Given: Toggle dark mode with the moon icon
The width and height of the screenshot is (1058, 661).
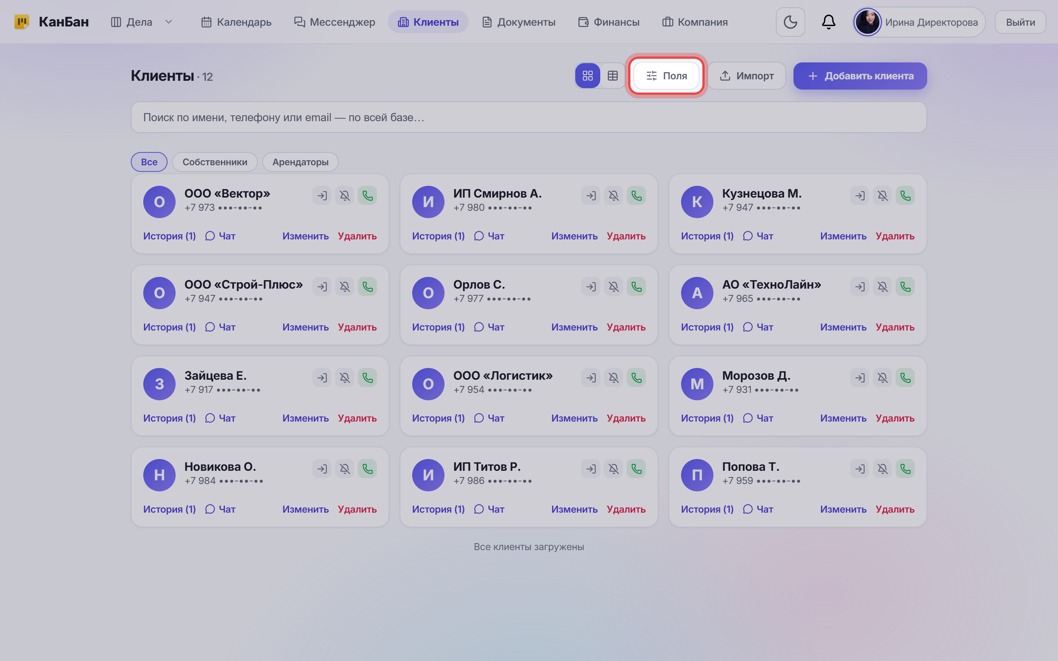Looking at the screenshot, I should 790,22.
